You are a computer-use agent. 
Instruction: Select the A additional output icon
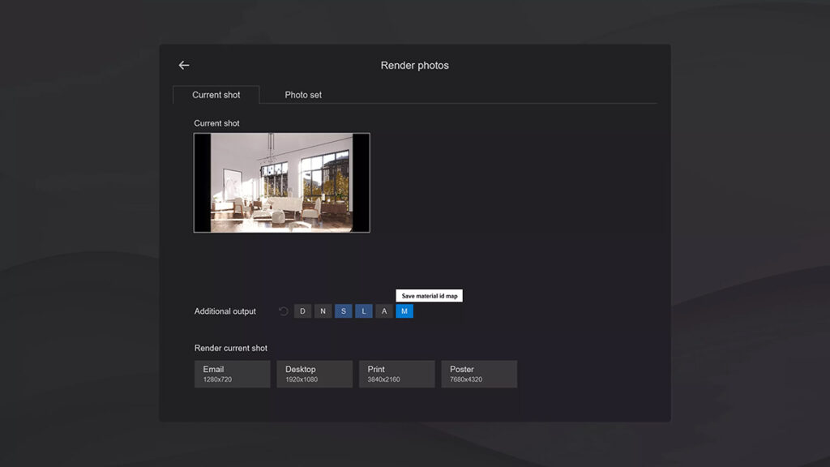(x=383, y=311)
